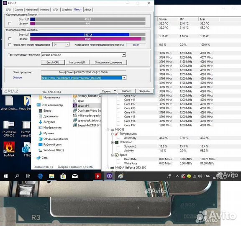
Task: Open E5 2683 V4 CPU-Z-2 desktop icon
Action: [x=9, y=129]
